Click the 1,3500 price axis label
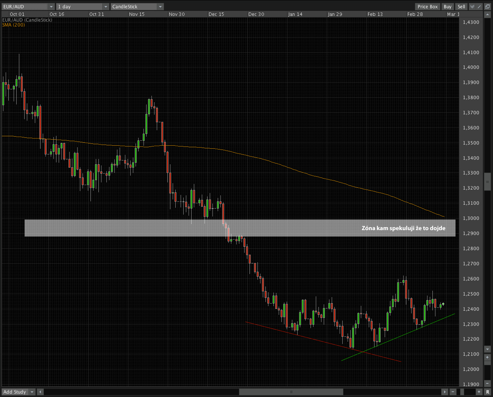The width and height of the screenshot is (493, 397). (x=471, y=143)
